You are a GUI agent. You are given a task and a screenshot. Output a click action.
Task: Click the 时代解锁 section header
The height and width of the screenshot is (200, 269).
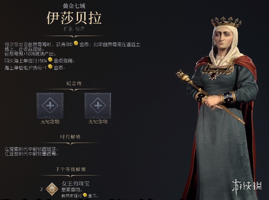(x=70, y=137)
